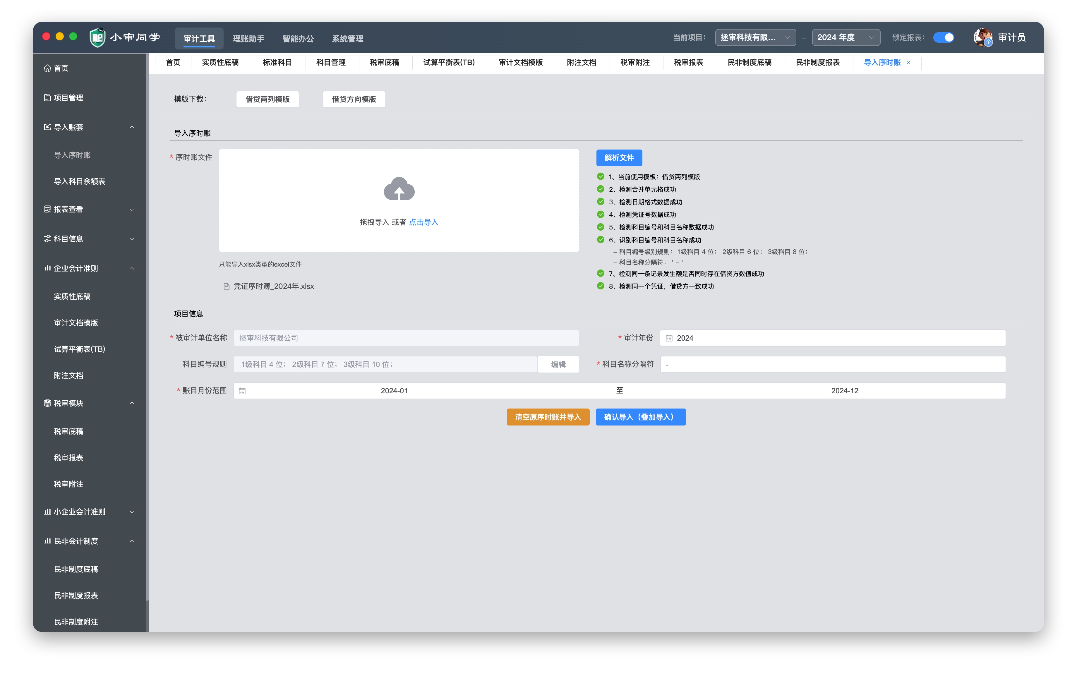Viewport: 1077px width, 676px height.
Task: Click the 解析文件 button
Action: (x=619, y=158)
